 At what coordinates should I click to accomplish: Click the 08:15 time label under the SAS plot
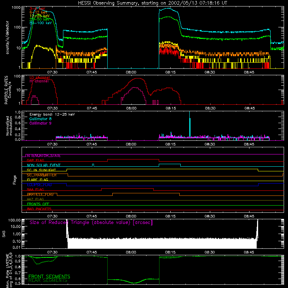click(170, 252)
